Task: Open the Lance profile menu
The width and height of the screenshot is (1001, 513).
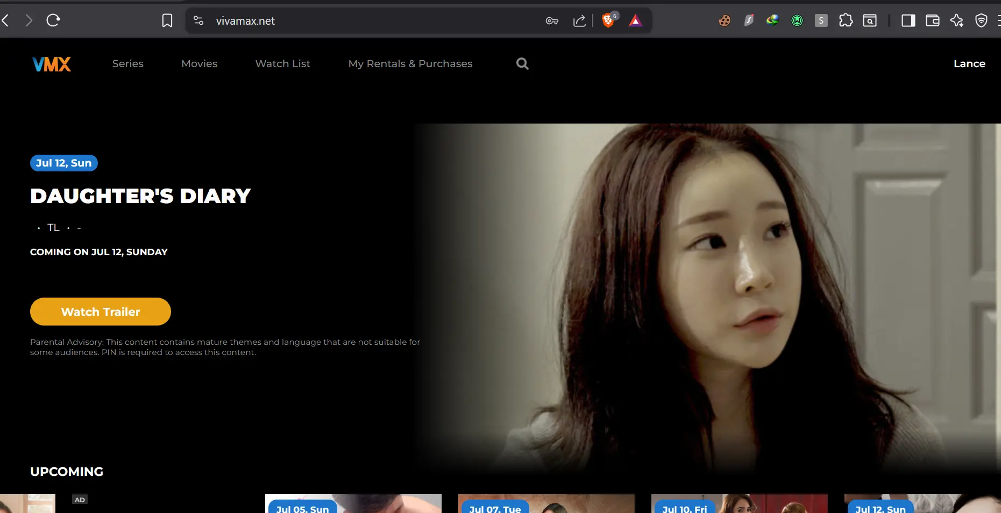Action: pyautogui.click(x=969, y=64)
